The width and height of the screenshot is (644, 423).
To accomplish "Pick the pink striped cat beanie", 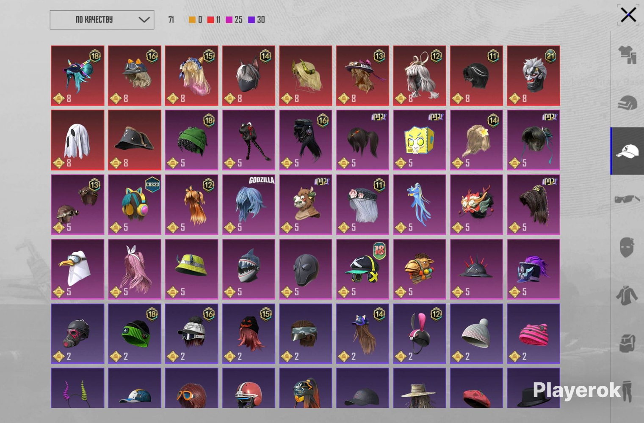I will point(533,334).
